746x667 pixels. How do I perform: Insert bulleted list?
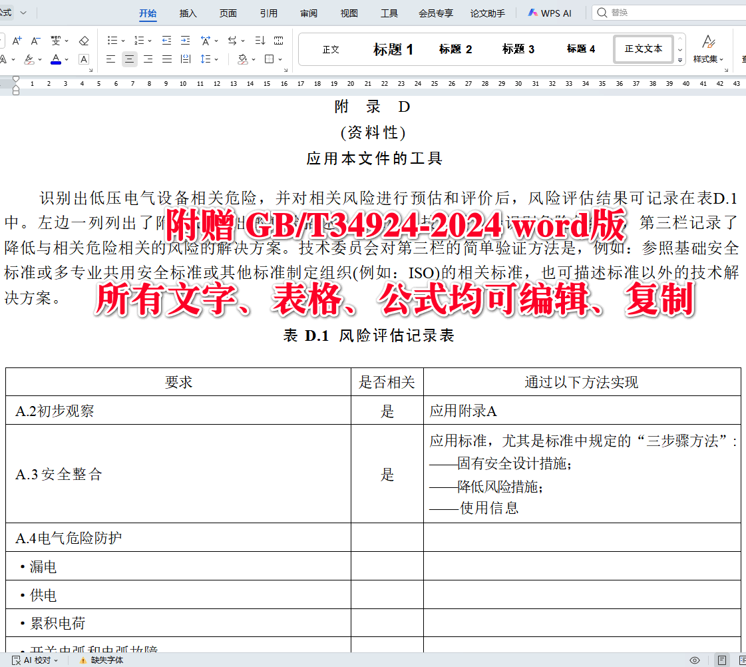(x=112, y=41)
